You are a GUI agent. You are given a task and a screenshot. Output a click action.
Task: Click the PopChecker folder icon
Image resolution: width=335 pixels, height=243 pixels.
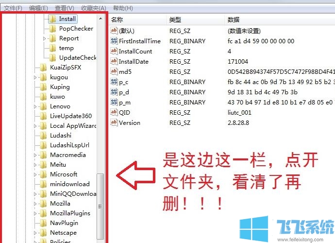[x=53, y=29]
